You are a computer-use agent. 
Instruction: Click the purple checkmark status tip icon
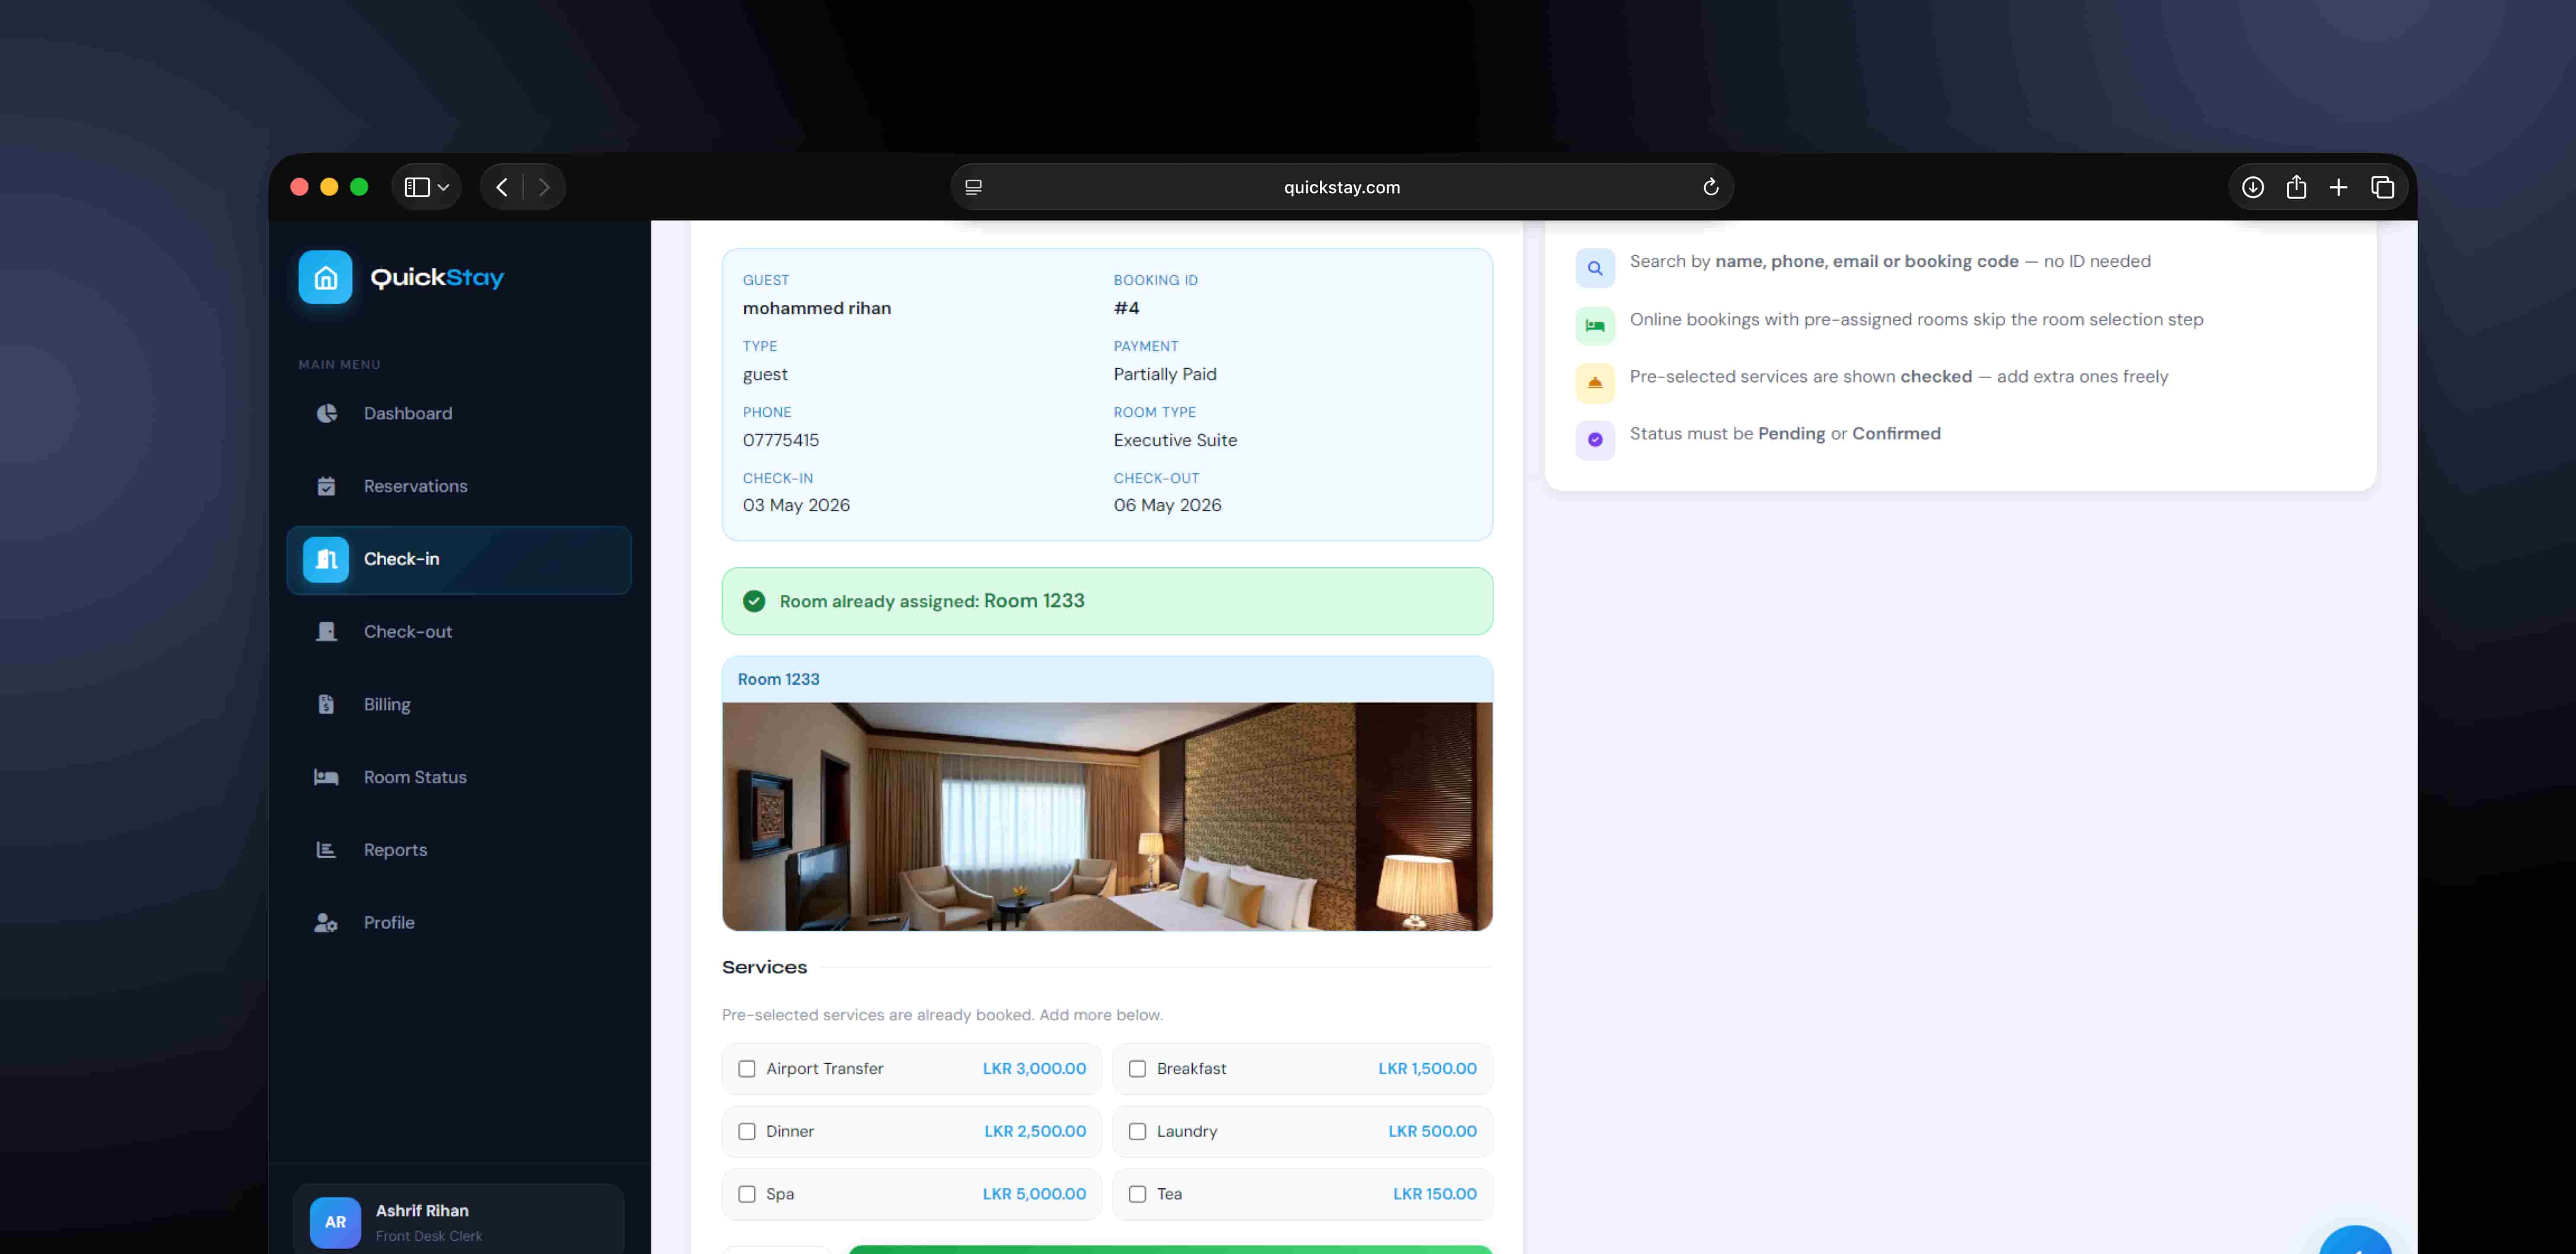[1595, 440]
